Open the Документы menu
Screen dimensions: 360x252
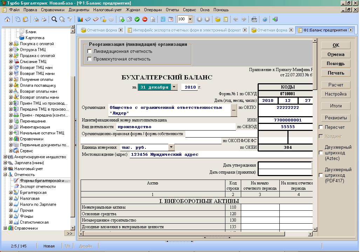(x=79, y=10)
